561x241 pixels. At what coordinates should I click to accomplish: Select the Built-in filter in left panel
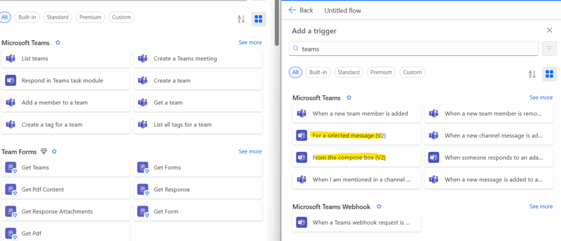(x=26, y=17)
